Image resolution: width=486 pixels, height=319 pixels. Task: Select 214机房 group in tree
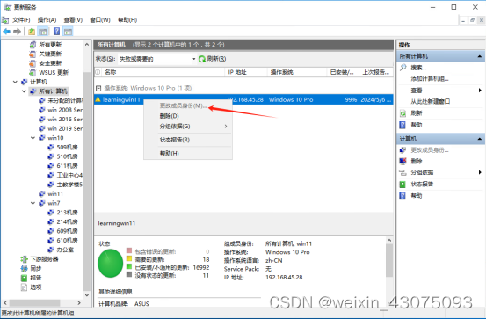tap(67, 221)
